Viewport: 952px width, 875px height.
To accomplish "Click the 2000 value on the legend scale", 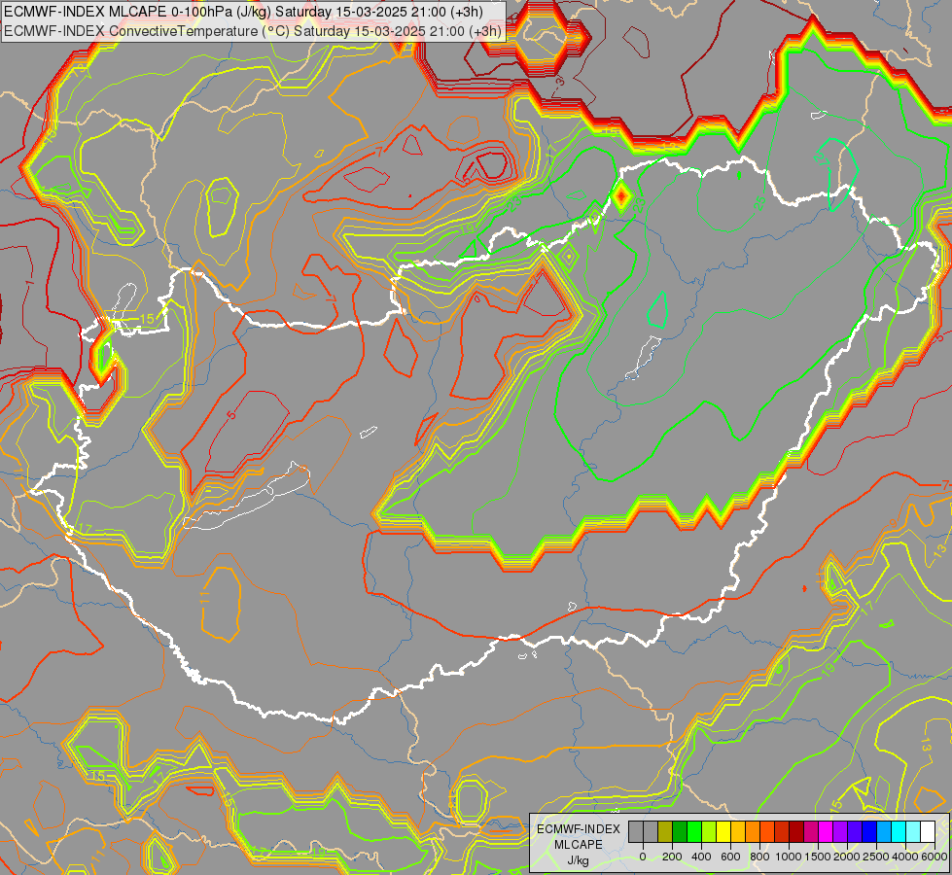I will [x=848, y=857].
